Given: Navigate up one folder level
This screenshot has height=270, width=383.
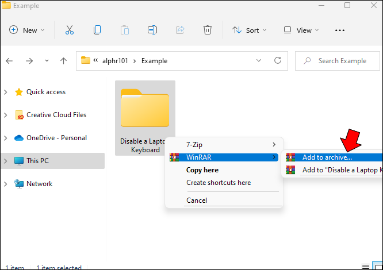Looking at the screenshot, I should coord(63,60).
